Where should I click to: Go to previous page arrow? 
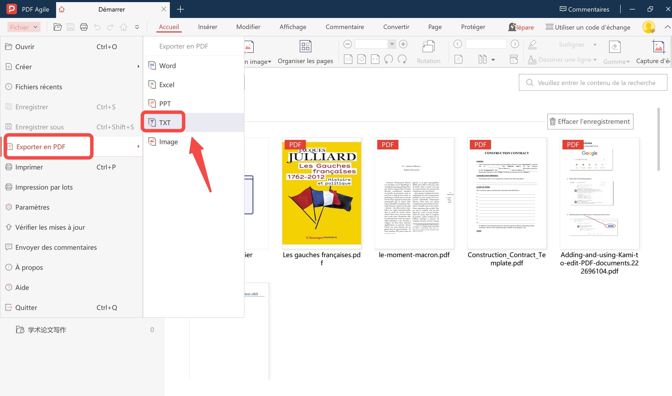pyautogui.click(x=457, y=44)
